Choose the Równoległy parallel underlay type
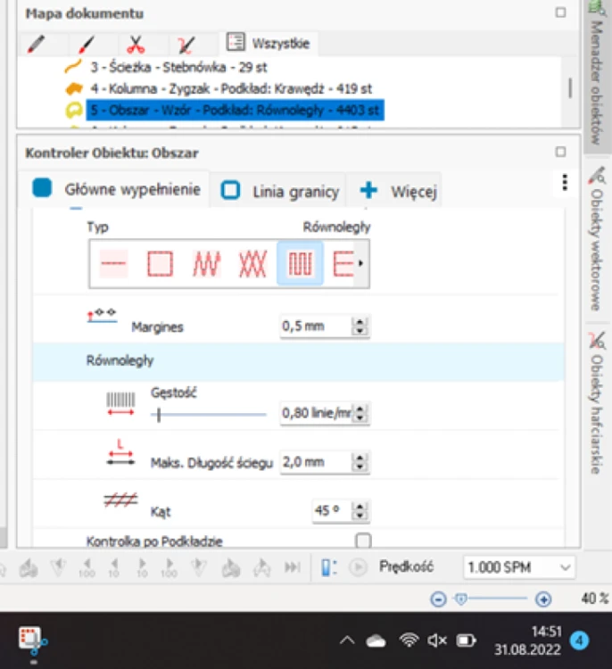Screen dimensions: 612x669 click(300, 263)
